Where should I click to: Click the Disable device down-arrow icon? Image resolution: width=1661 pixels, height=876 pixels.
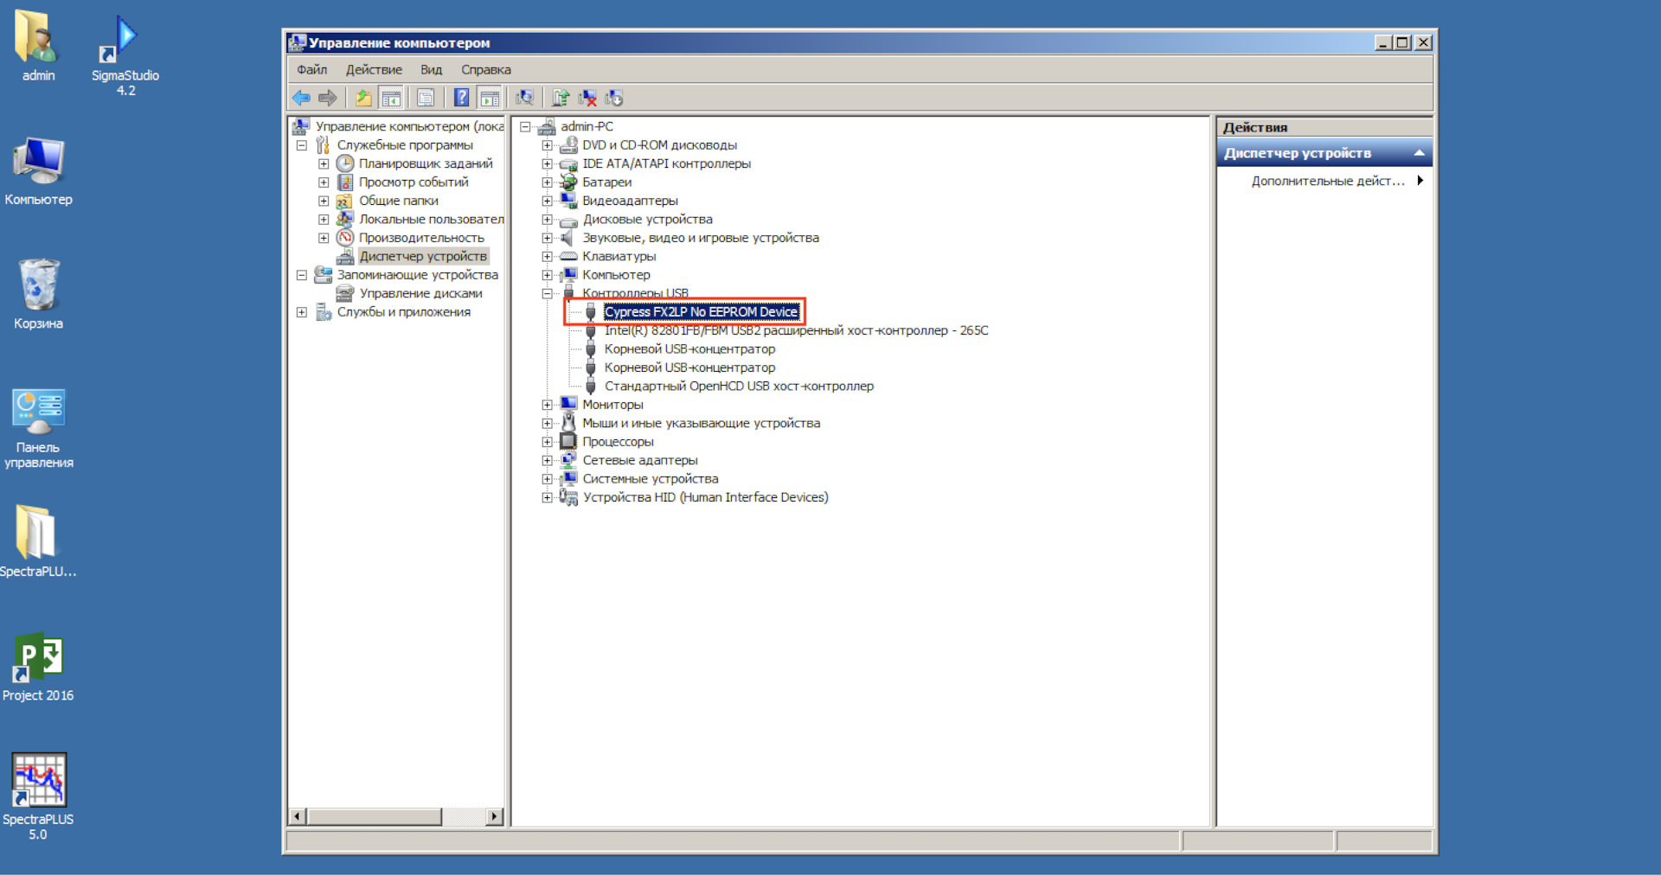tap(614, 98)
